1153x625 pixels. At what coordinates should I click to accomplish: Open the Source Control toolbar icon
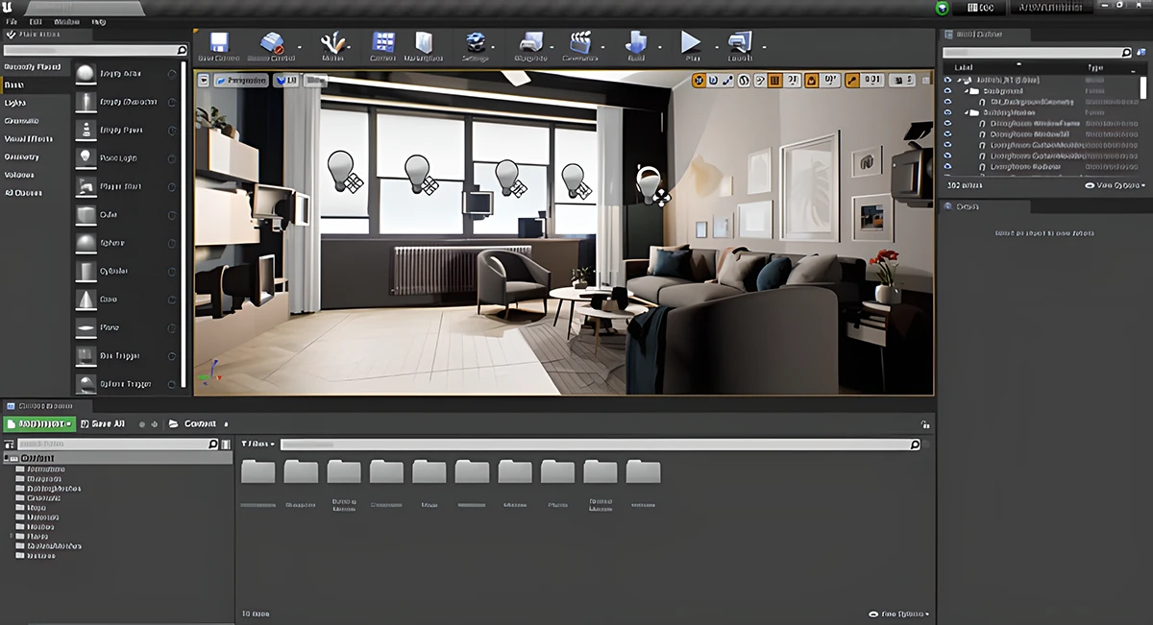click(272, 45)
